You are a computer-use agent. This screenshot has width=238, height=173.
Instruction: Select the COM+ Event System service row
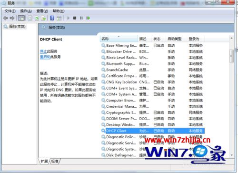[x=153, y=88]
